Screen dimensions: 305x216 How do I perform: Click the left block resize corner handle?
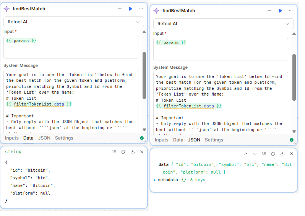(x=145, y=141)
